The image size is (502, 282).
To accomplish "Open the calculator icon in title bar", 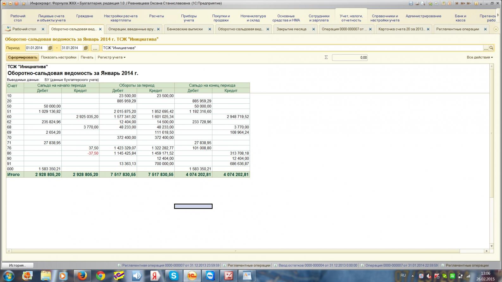I will click(x=443, y=3).
